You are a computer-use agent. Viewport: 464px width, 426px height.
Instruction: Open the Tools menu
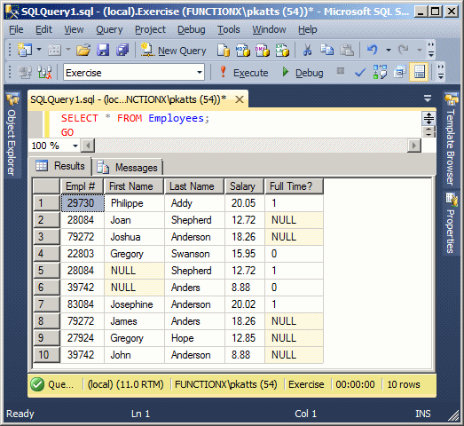point(229,29)
